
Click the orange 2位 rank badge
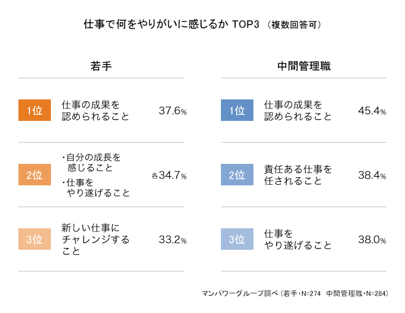(34, 174)
